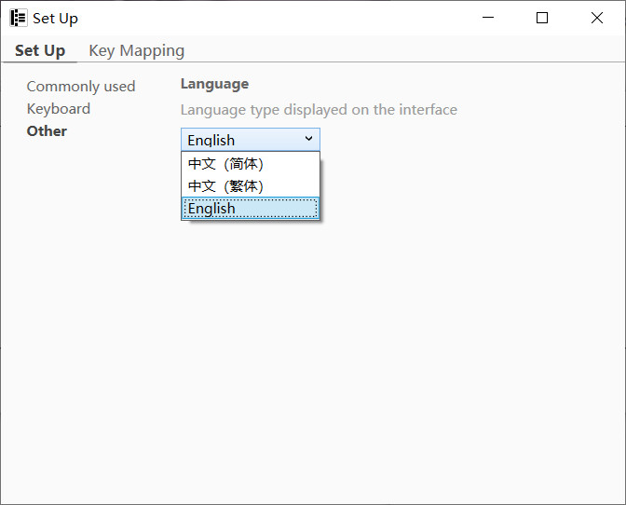Select the Other settings category
The height and width of the screenshot is (505, 626).
[x=47, y=131]
